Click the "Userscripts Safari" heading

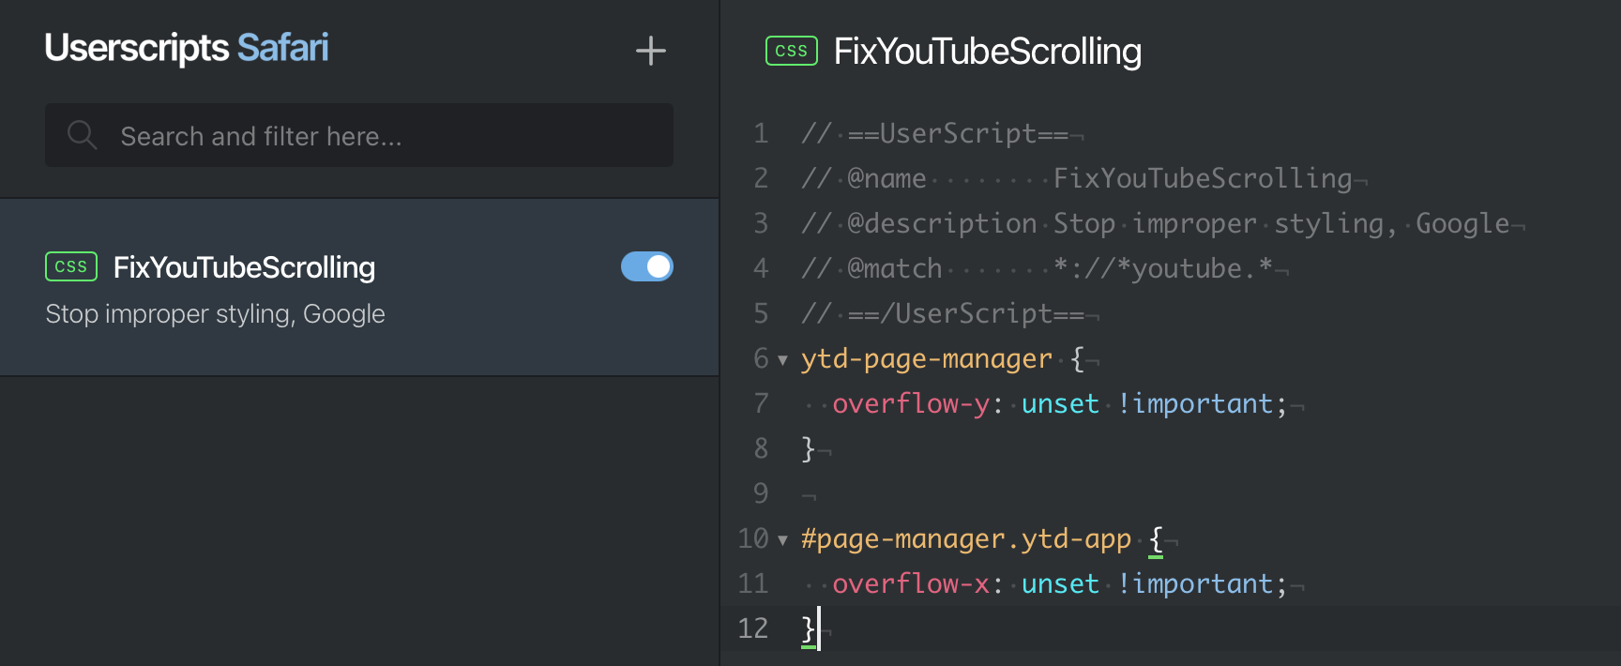pos(187,48)
